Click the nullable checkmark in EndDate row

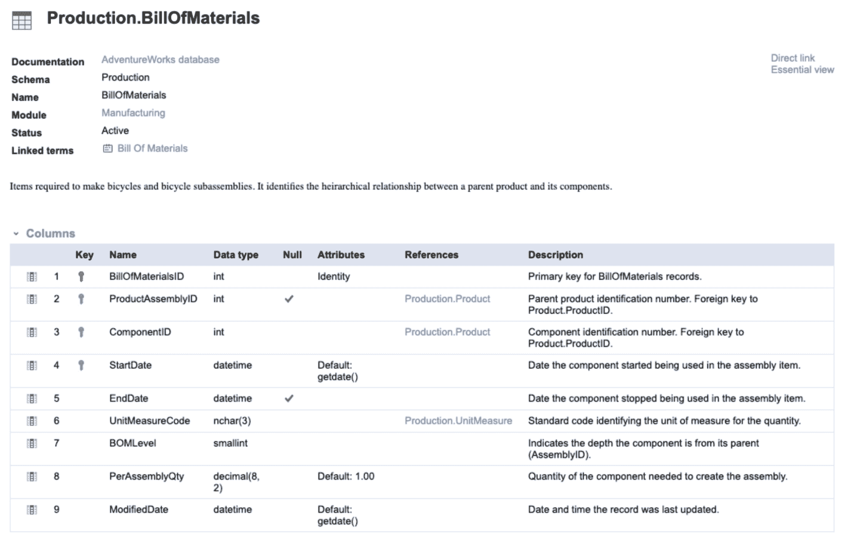(289, 398)
